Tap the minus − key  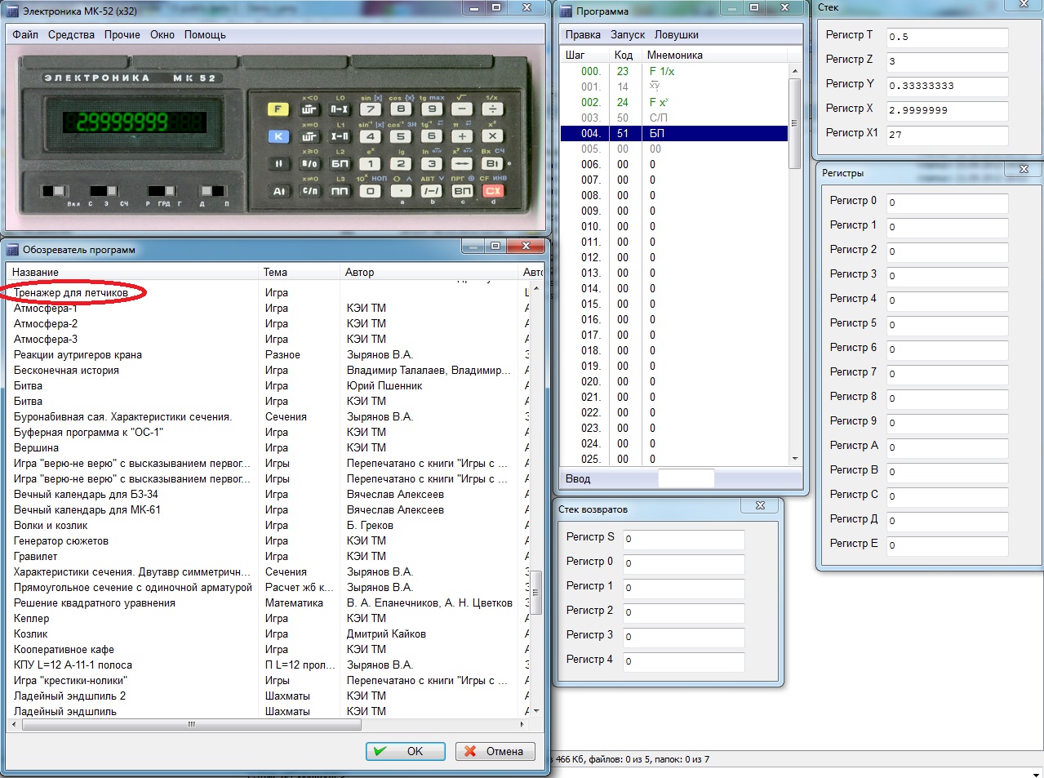click(x=462, y=109)
